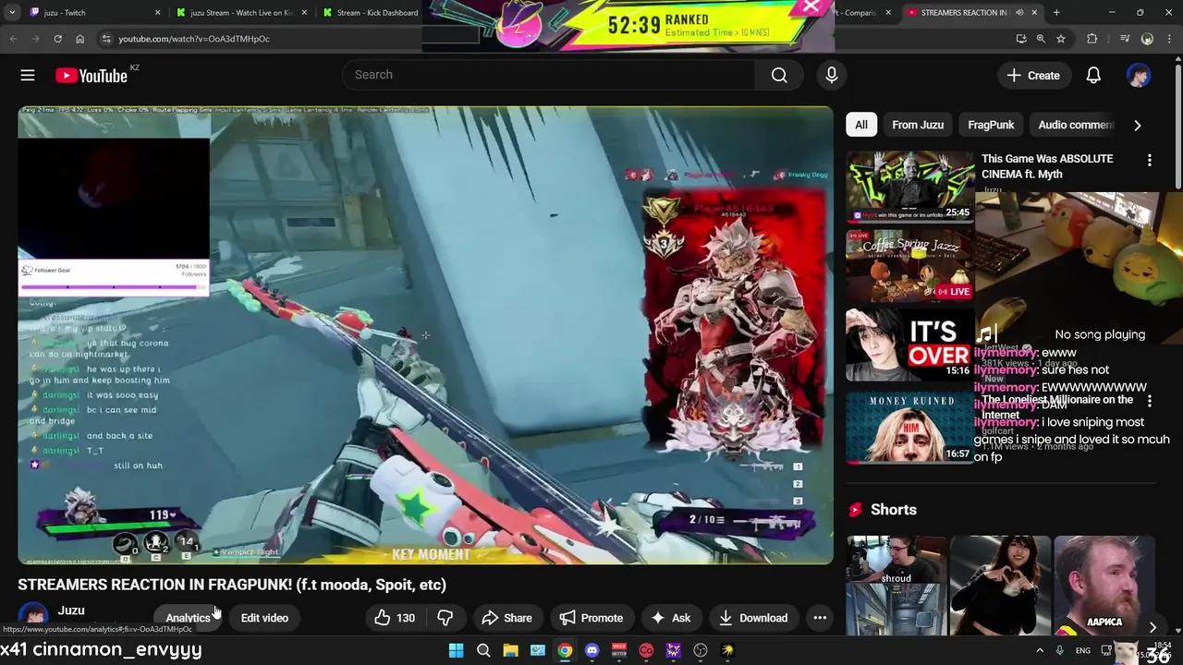Launch Discord from the taskbar
This screenshot has height=665, width=1183.
point(591,650)
